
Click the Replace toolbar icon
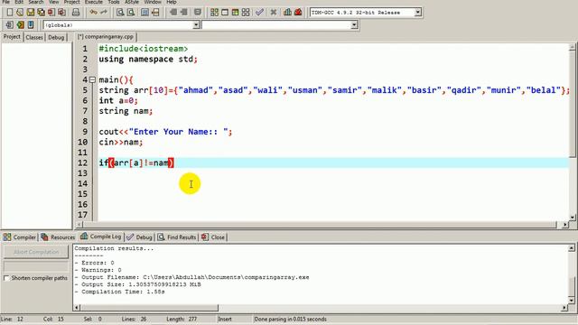[x=130, y=12]
